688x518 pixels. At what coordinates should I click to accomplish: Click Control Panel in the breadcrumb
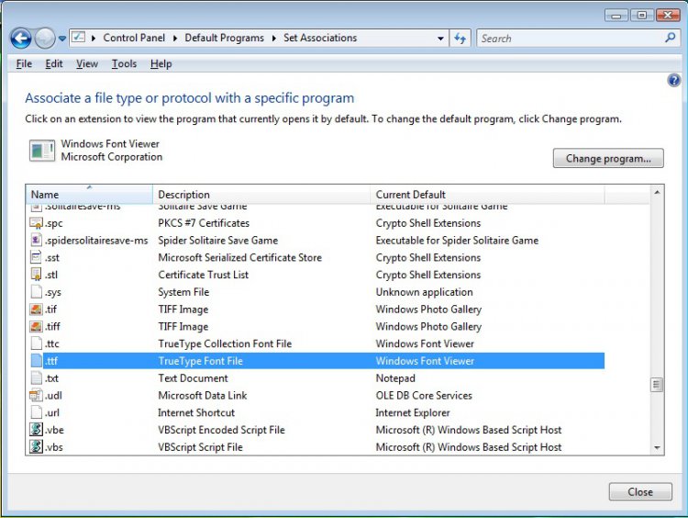134,38
